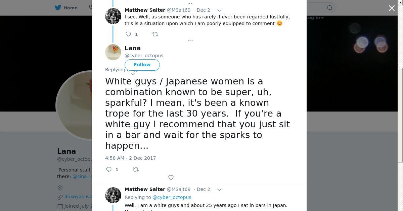Viewport: 403px width, 211px height.
Task: Open dropdown caret on Matthew's bottom reply
Action: (x=219, y=190)
